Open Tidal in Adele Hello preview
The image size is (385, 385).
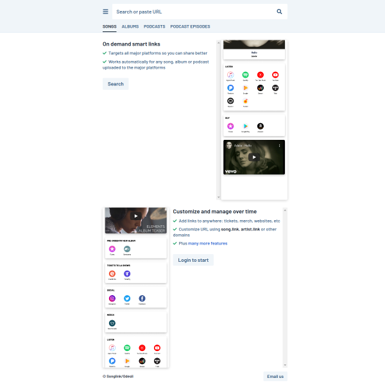(x=275, y=88)
